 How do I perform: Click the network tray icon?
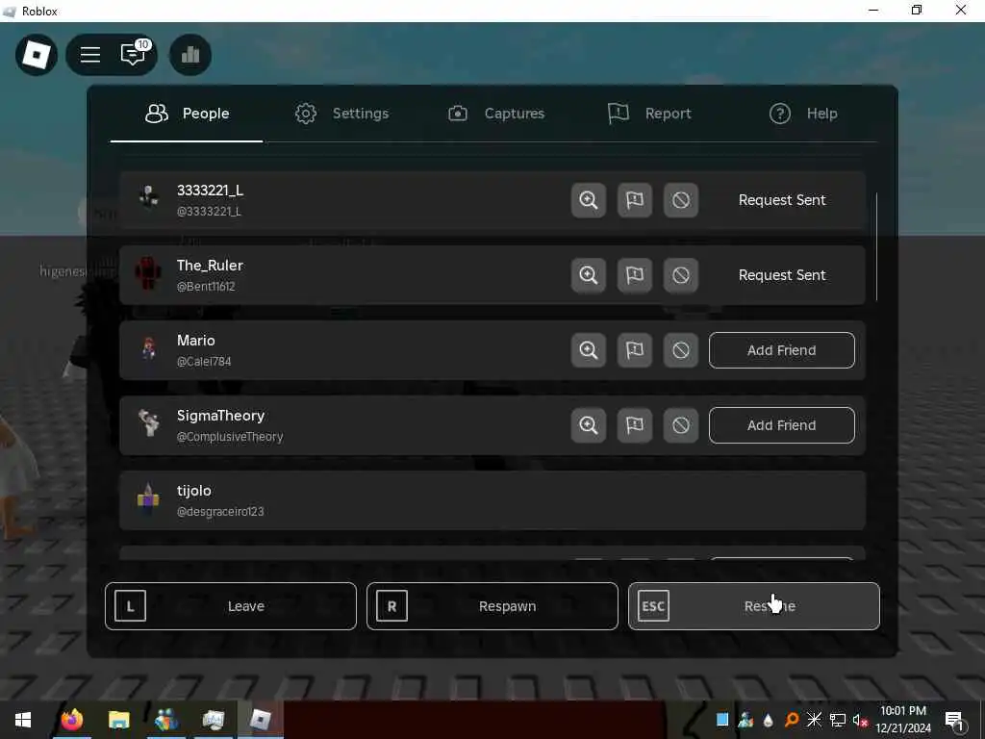pyautogui.click(x=837, y=720)
